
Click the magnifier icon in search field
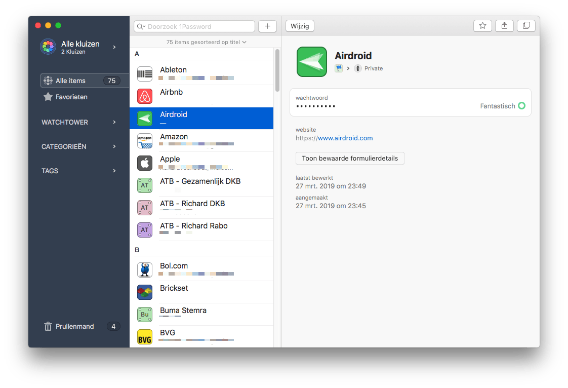[x=141, y=26]
